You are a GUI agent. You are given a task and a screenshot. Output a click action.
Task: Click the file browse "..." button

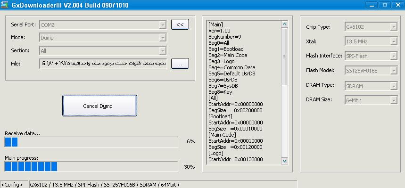pos(180,64)
